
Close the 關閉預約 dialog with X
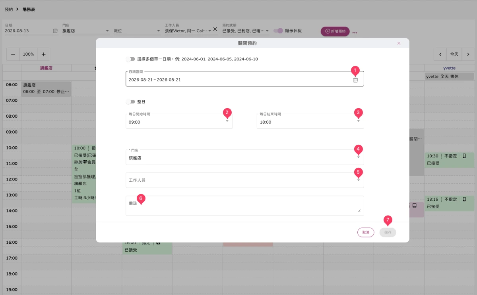point(399,43)
